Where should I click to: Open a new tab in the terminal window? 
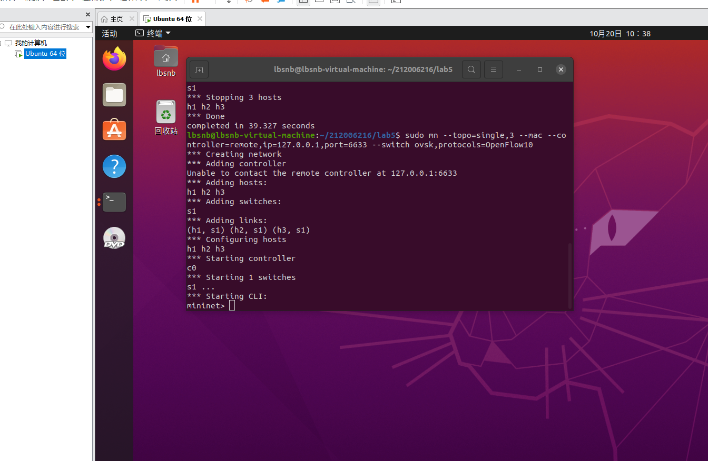point(199,69)
